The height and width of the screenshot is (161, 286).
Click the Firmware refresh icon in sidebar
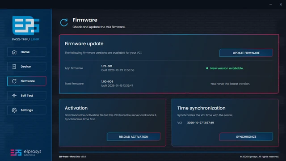pos(14,81)
